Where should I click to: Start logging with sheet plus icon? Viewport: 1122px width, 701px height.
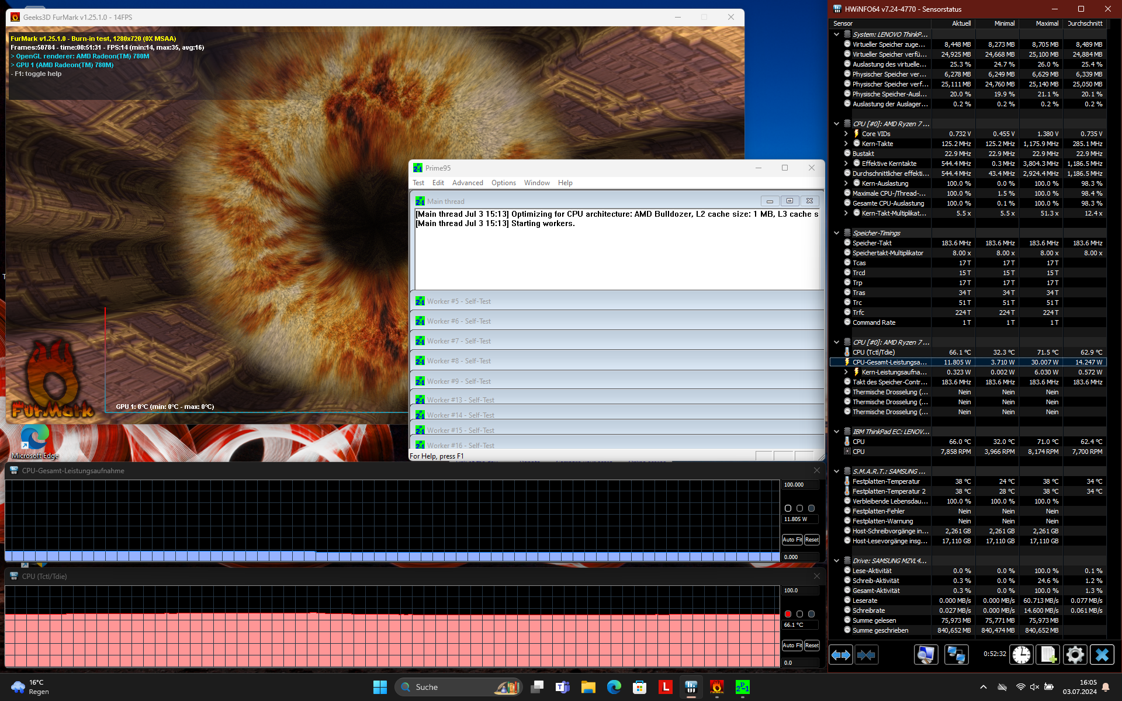[x=1047, y=655]
